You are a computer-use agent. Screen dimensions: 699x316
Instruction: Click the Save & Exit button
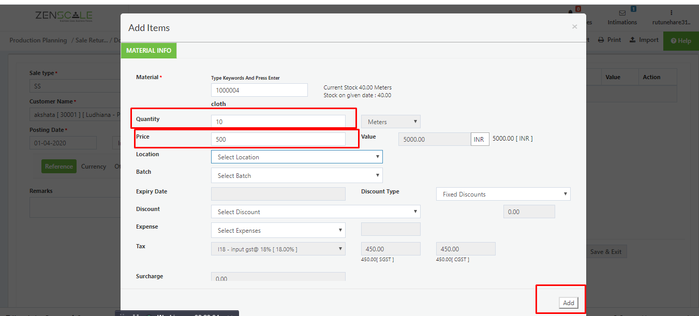[x=605, y=252]
